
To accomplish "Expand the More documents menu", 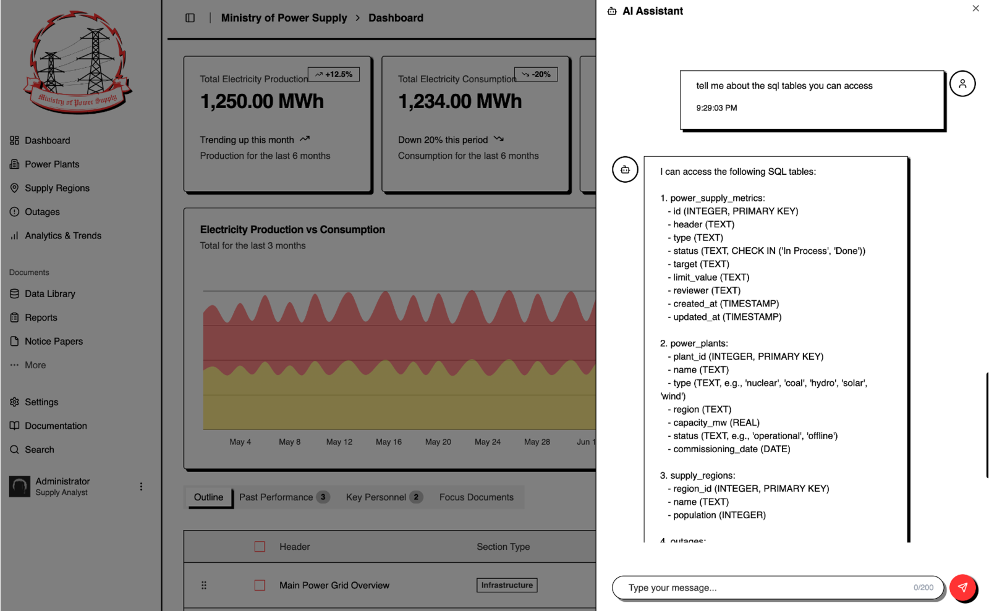I will click(35, 365).
